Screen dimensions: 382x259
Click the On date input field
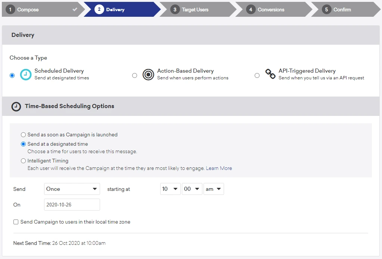pyautogui.click(x=72, y=205)
